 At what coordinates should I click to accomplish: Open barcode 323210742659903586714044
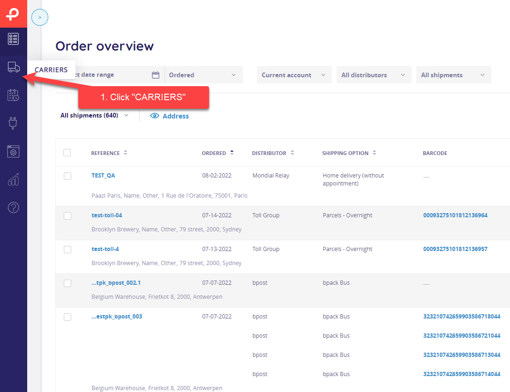(462, 374)
